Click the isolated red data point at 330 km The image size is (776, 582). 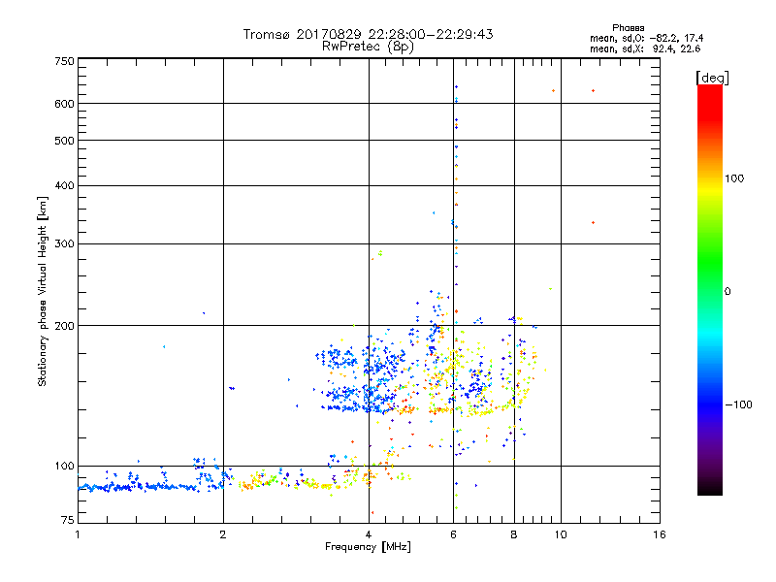click(593, 223)
